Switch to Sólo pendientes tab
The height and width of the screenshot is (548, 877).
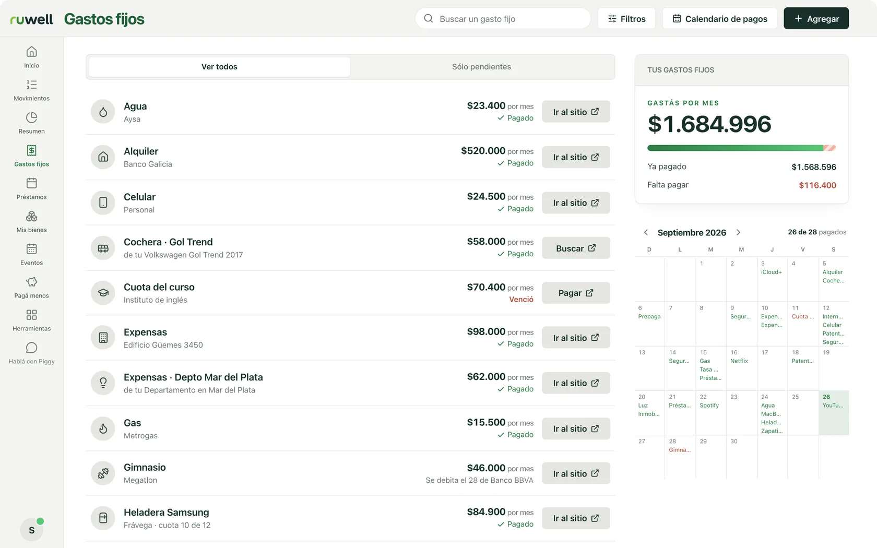pyautogui.click(x=481, y=67)
